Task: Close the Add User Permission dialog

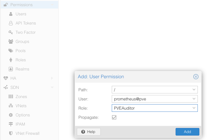Action: pos(196,77)
